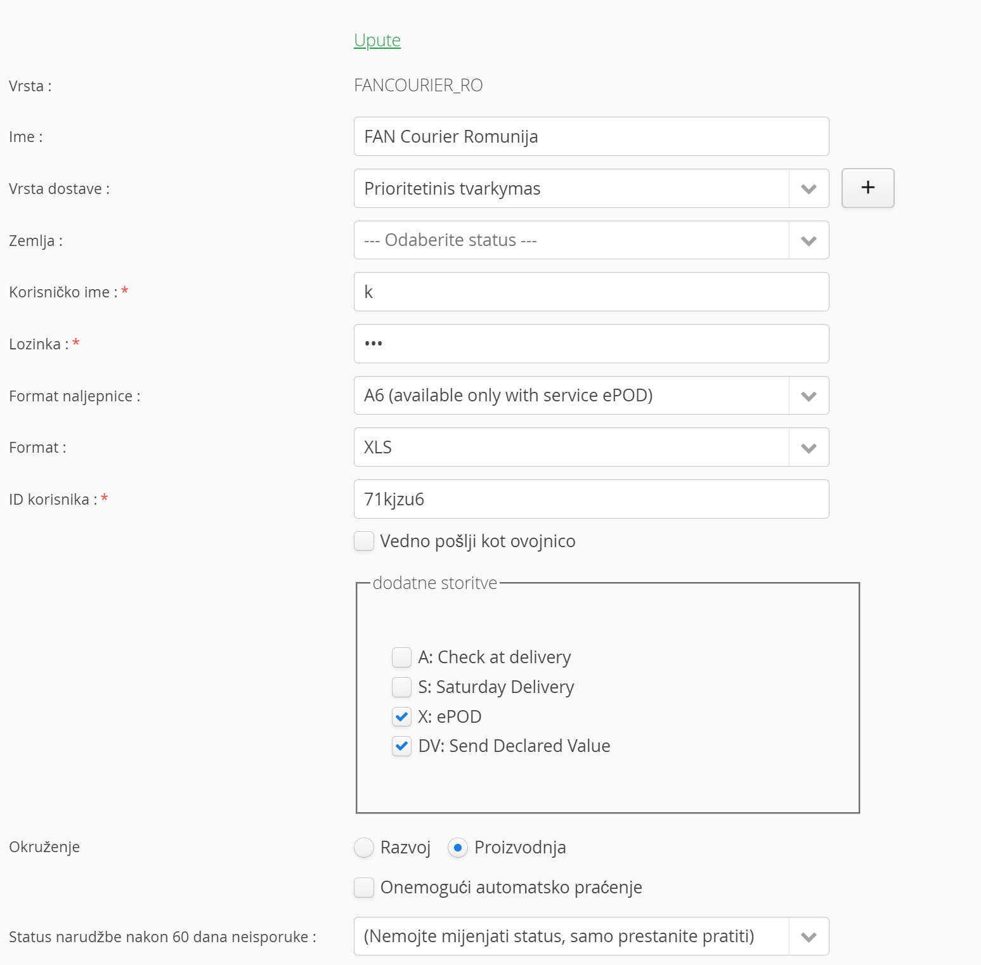The image size is (981, 965).
Task: Tick A: Check at delivery checkbox
Action: click(x=402, y=657)
